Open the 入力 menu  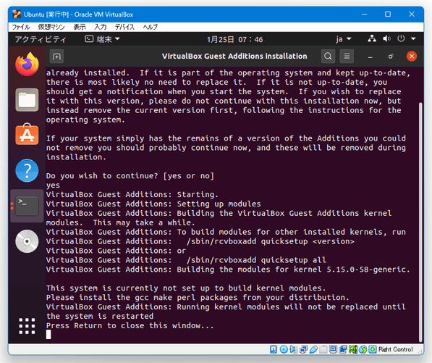click(101, 27)
